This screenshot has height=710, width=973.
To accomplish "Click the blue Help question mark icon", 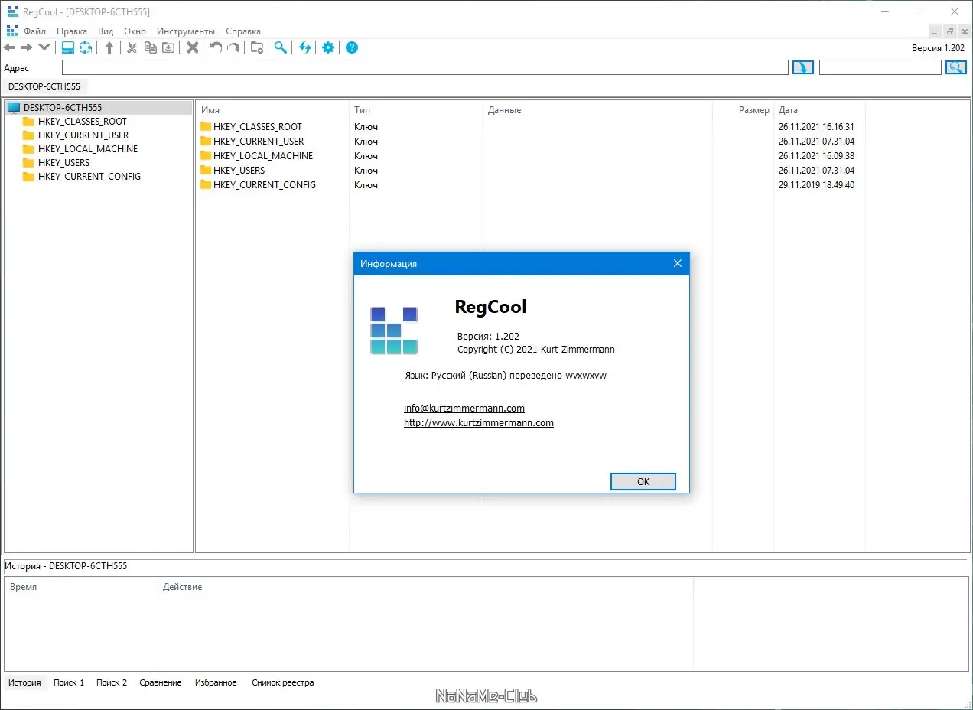I will click(x=352, y=47).
